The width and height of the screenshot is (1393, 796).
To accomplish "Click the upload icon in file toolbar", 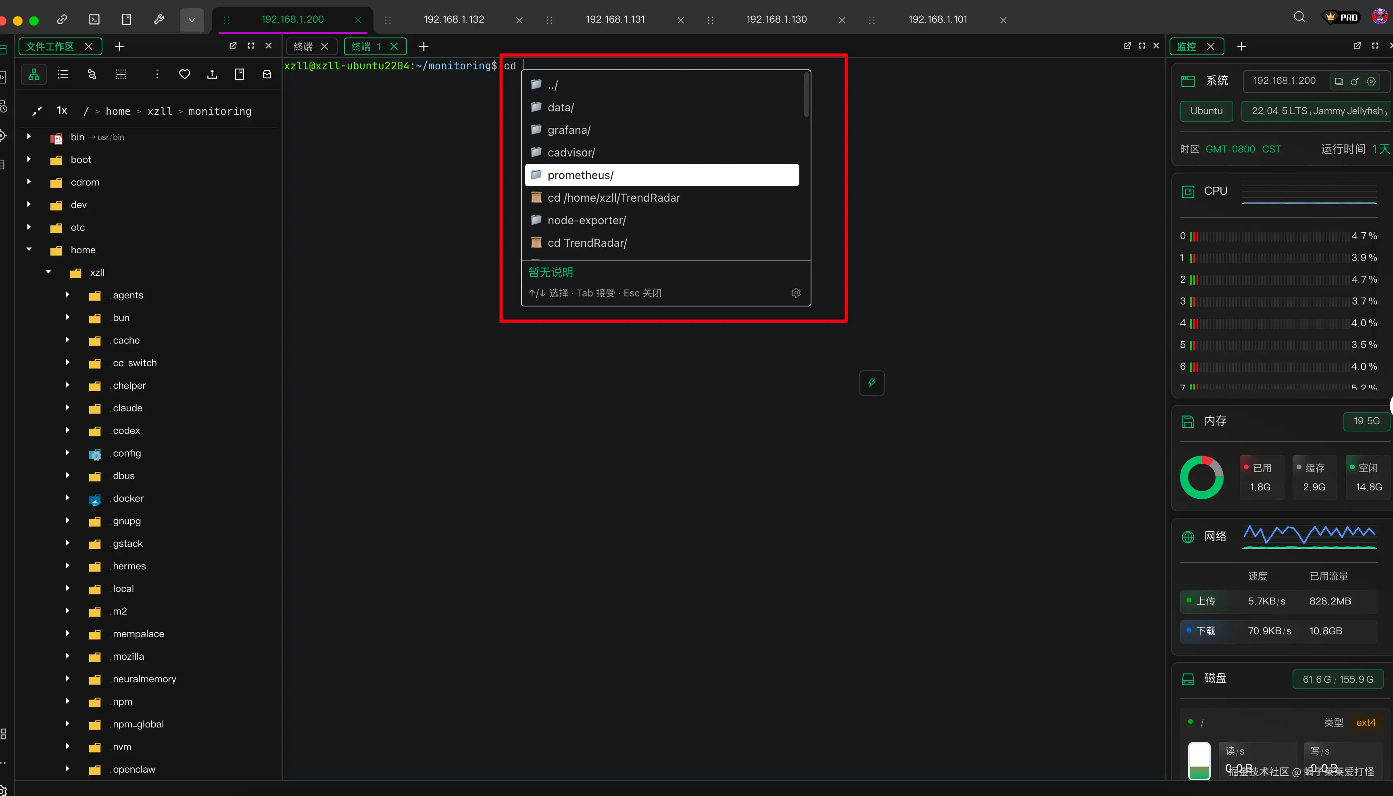I will tap(212, 74).
